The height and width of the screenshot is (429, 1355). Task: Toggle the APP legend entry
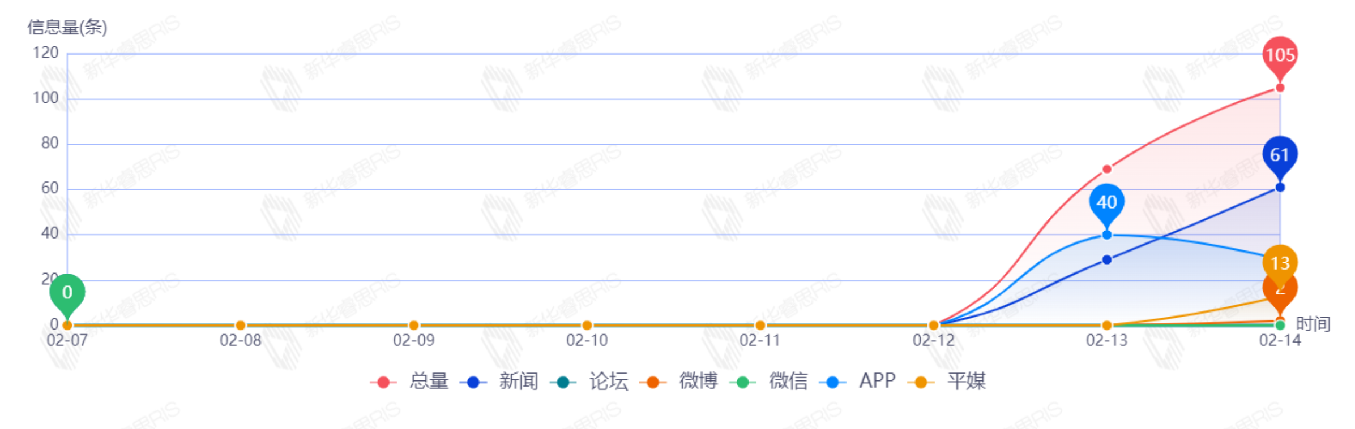click(x=857, y=382)
